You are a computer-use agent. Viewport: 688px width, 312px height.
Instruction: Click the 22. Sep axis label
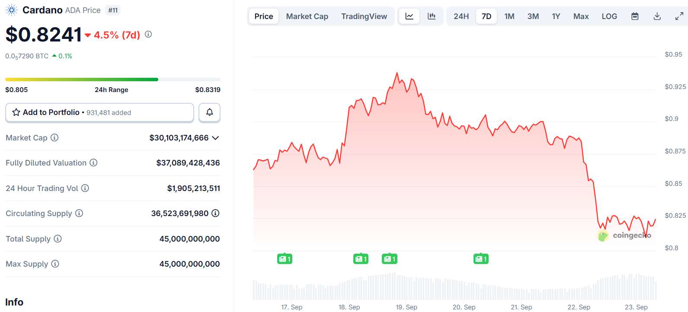[579, 307]
